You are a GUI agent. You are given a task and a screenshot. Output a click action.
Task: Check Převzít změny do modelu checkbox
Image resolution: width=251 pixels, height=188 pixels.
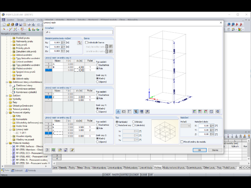click(182, 142)
